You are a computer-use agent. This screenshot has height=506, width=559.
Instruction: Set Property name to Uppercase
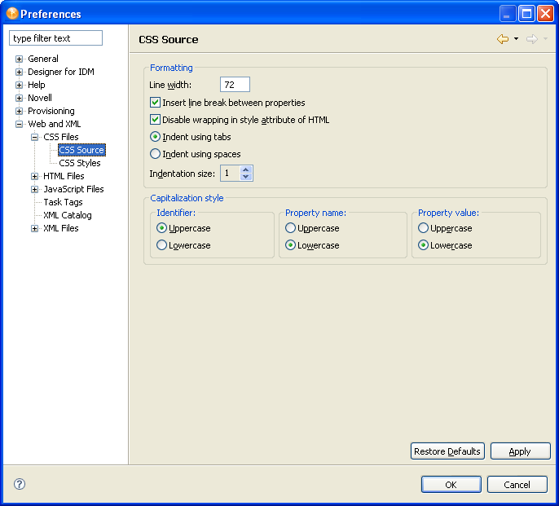pos(290,228)
